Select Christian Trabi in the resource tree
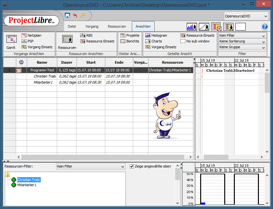The image size is (273, 209). click(29, 180)
